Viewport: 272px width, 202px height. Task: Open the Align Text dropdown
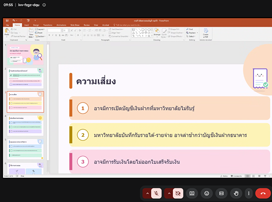(x=115, y=33)
